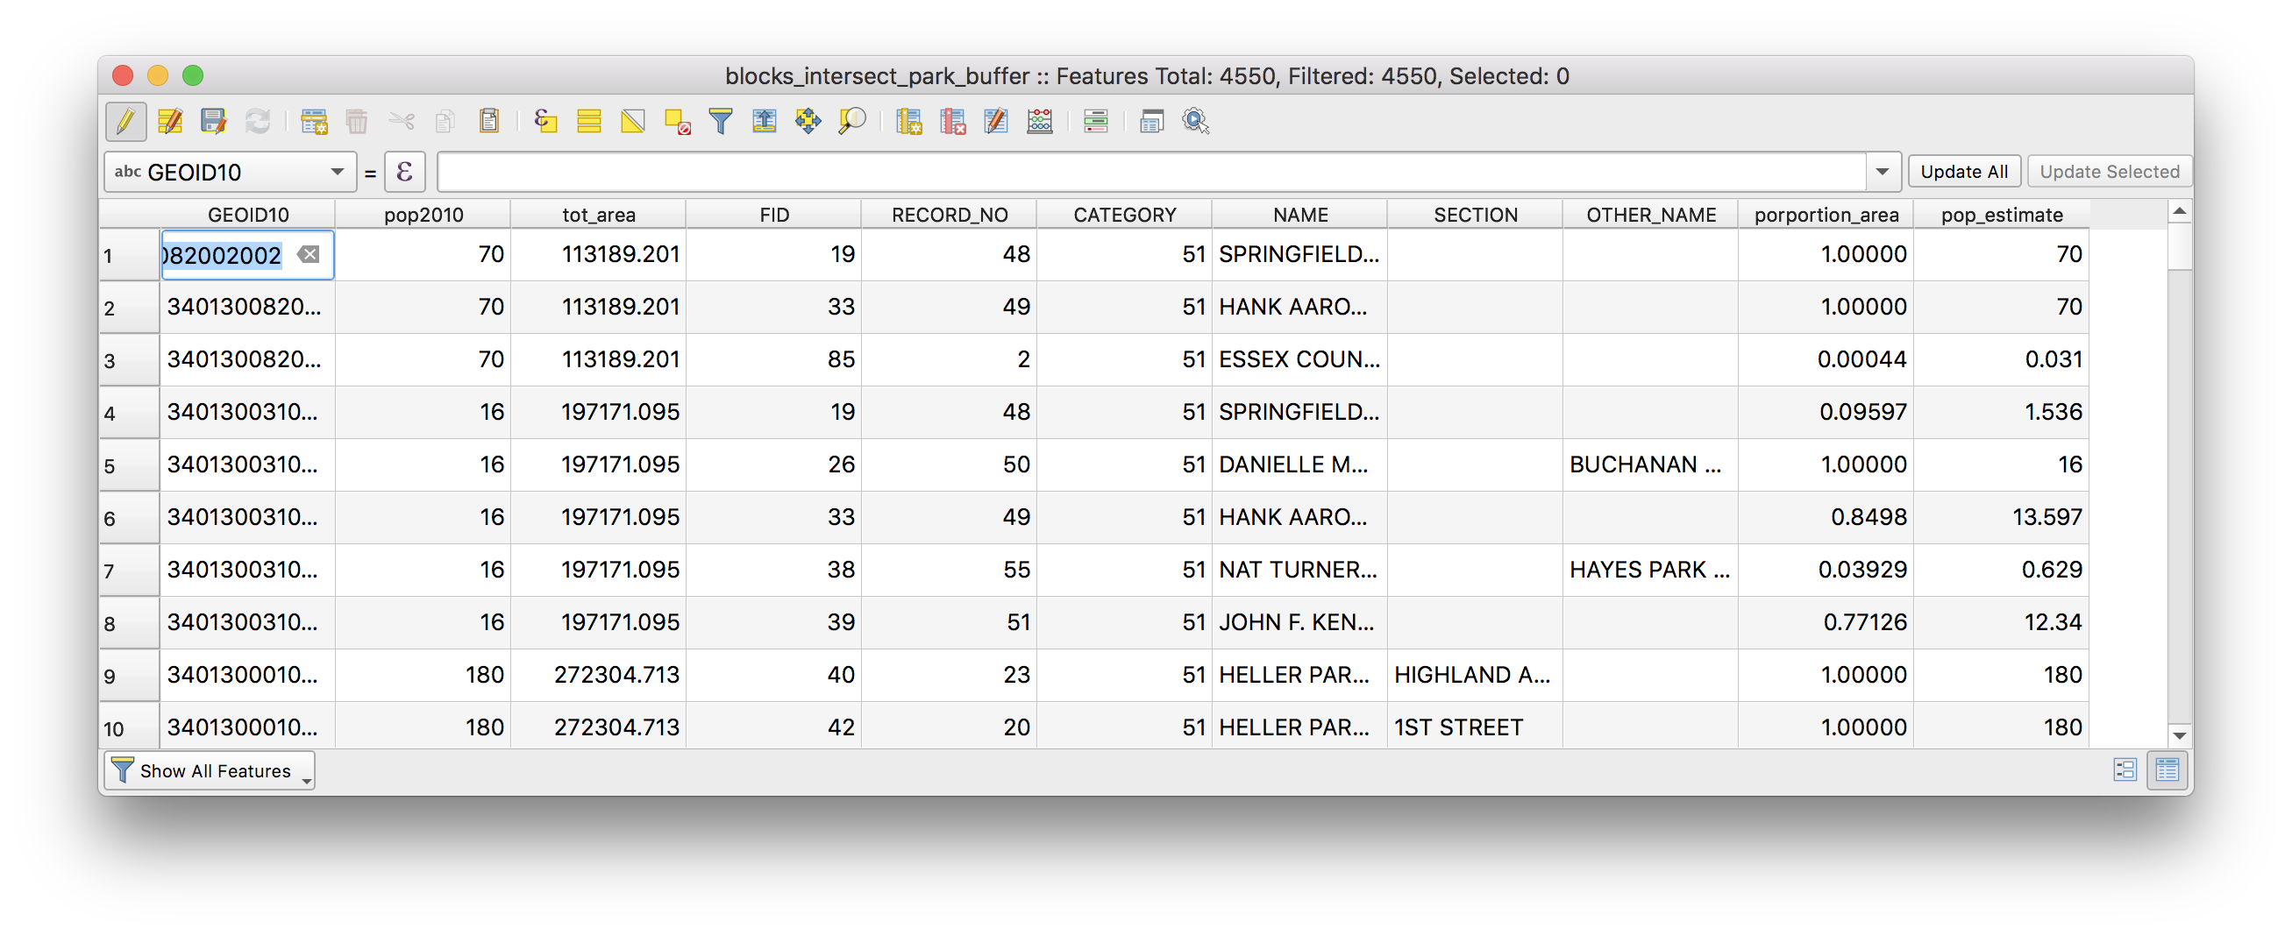Select features using an expression icon

tap(545, 122)
